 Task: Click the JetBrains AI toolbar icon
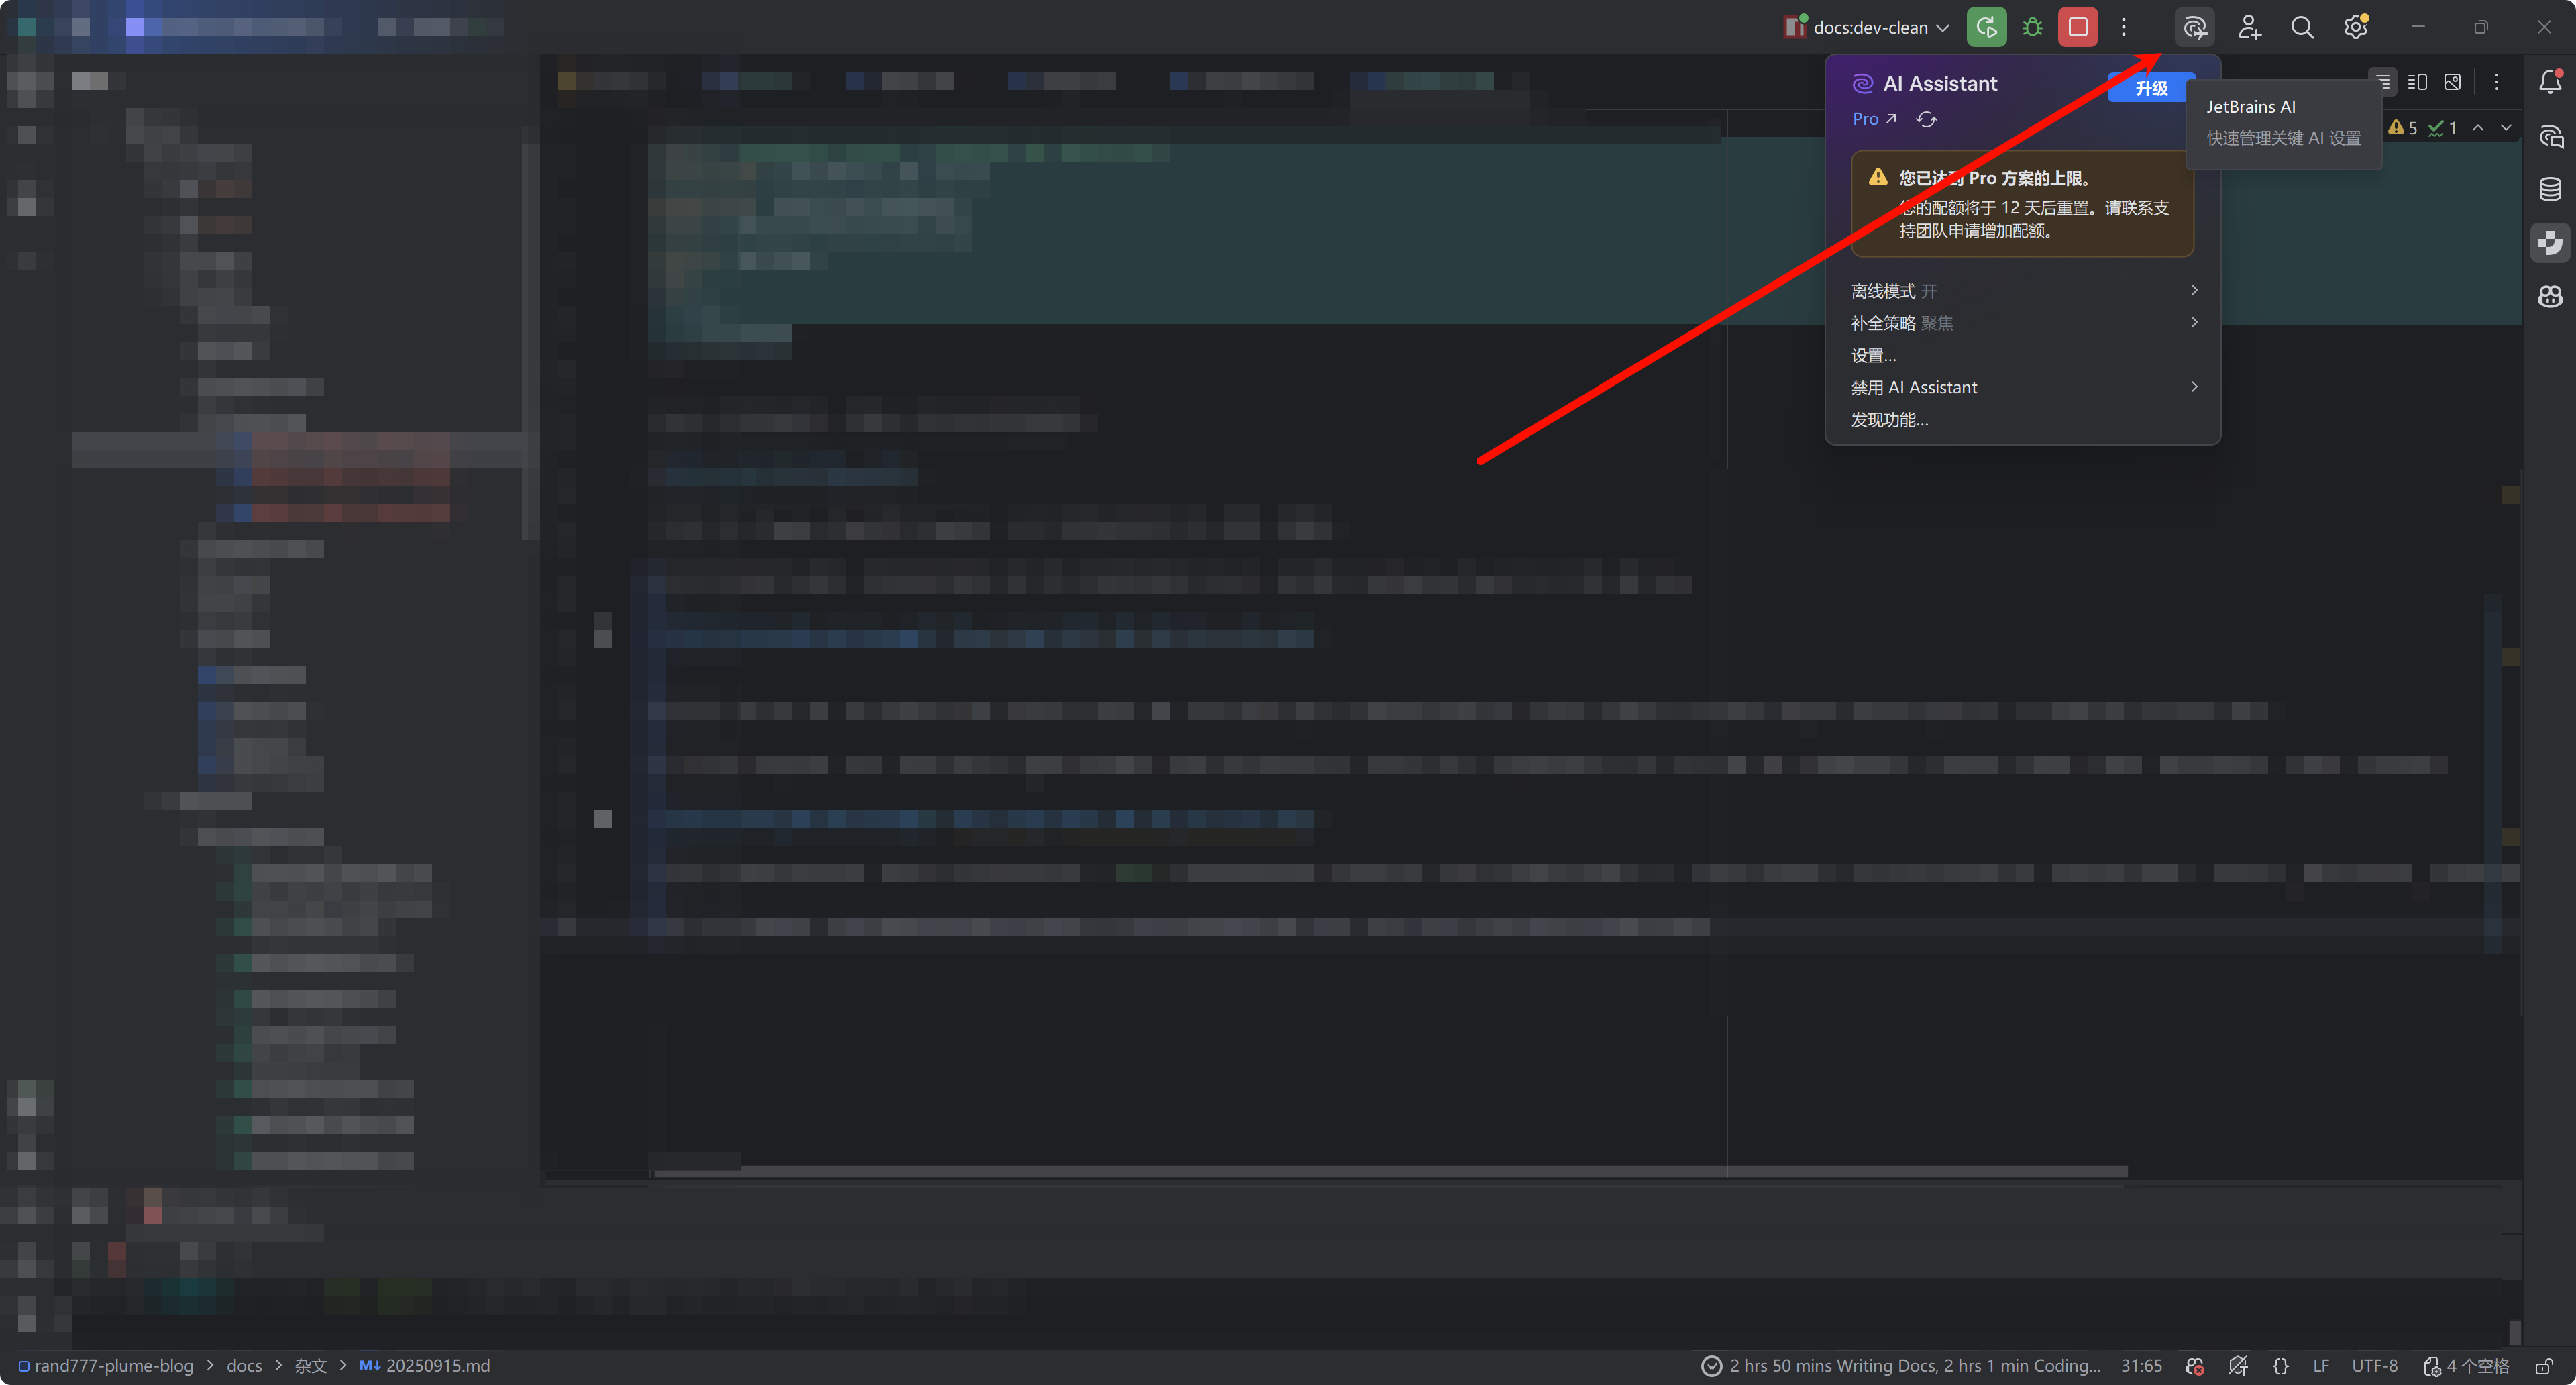coord(2194,27)
